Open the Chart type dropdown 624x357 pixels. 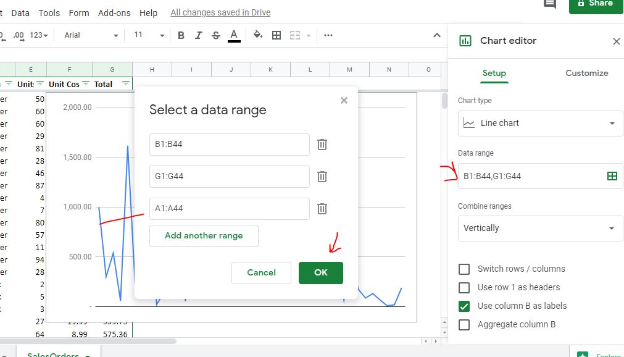coord(540,123)
